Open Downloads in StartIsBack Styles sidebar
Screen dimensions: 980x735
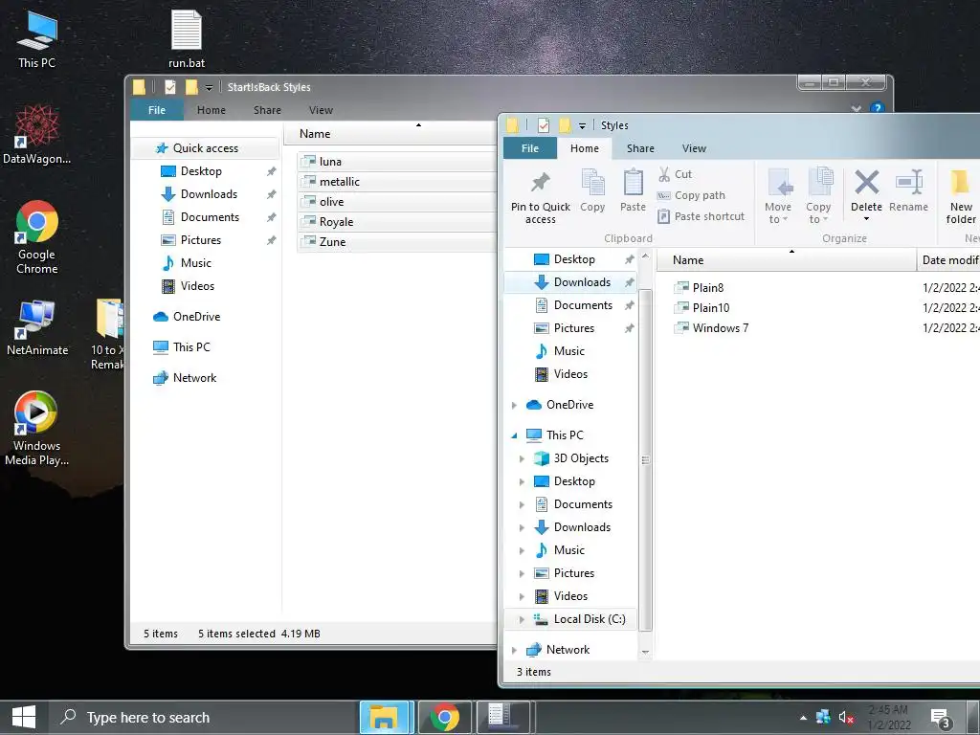tap(209, 194)
